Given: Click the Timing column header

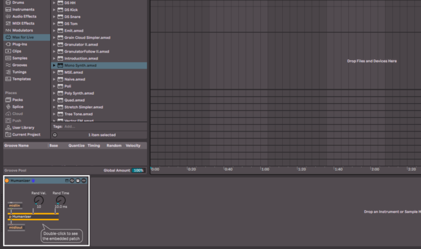Looking at the screenshot, I should click(94, 146).
